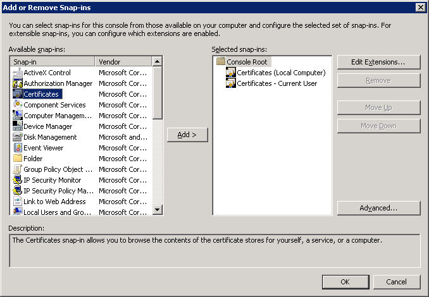Image resolution: width=429 pixels, height=297 pixels.
Task: Select the ActiveX Control snap-in icon
Action: (18, 73)
